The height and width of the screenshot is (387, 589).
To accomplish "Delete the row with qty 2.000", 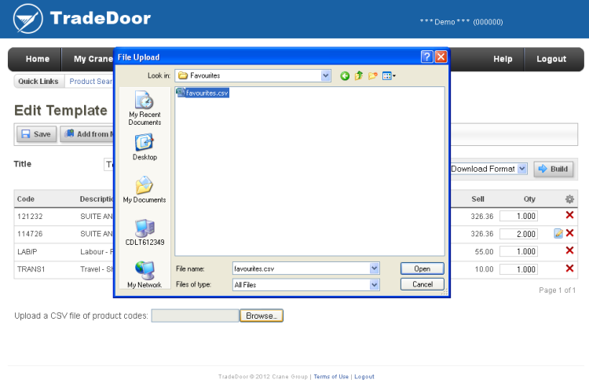I will tap(569, 233).
